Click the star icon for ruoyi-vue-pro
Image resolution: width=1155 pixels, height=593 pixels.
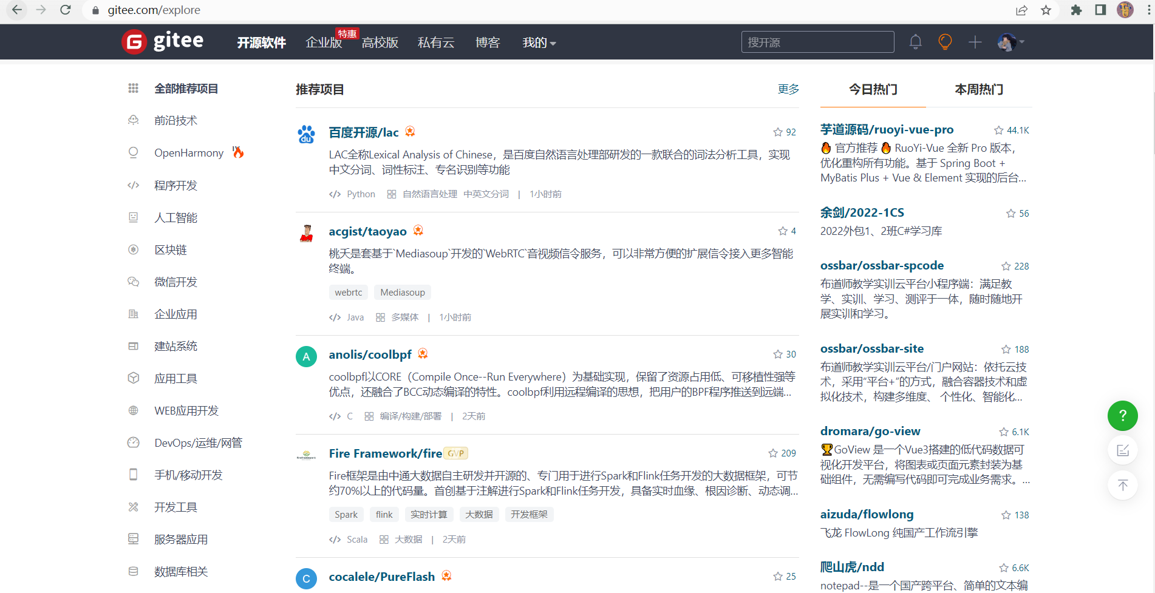[998, 130]
